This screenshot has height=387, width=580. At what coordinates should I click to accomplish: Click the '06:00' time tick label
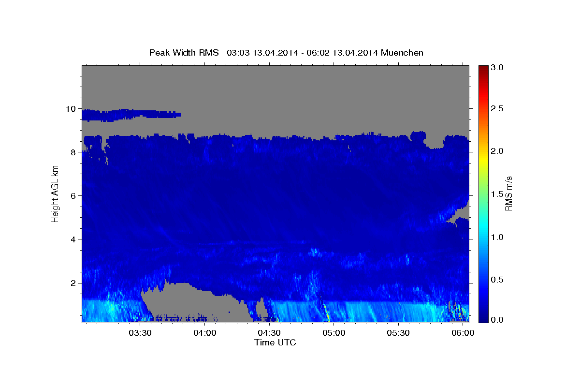pos(463,333)
